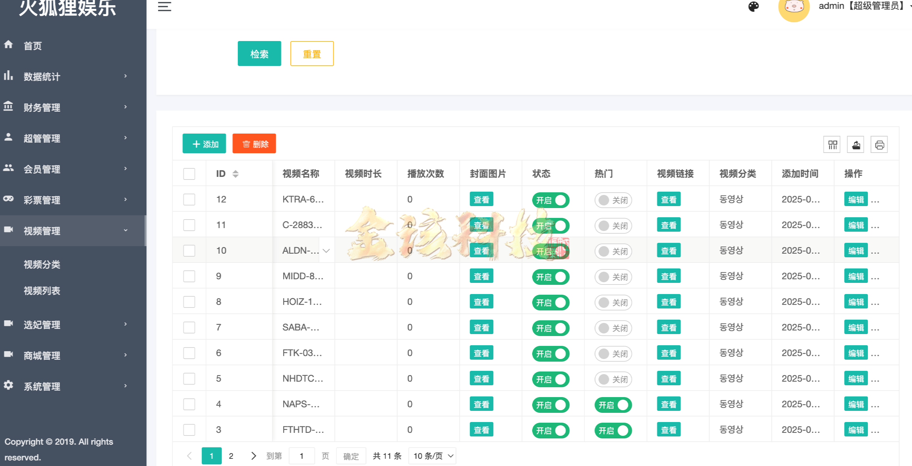The width and height of the screenshot is (912, 466).
Task: Click the hamburger menu collapse icon
Action: pyautogui.click(x=164, y=6)
